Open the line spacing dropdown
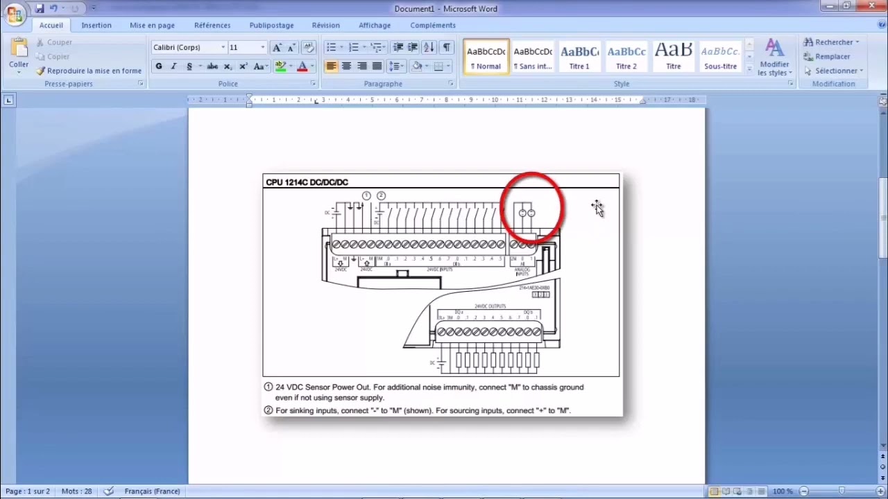888x499 pixels. 396,66
